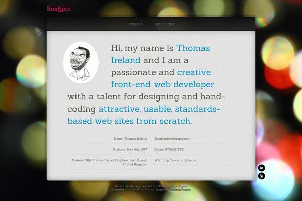Open the MY RESUME navigation tab
The height and width of the screenshot is (201, 302).
coord(165,24)
